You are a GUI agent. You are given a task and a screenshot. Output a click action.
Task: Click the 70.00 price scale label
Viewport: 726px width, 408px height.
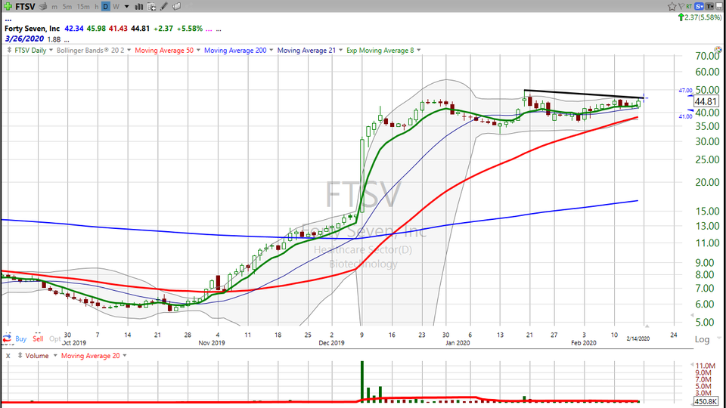pyautogui.click(x=707, y=56)
